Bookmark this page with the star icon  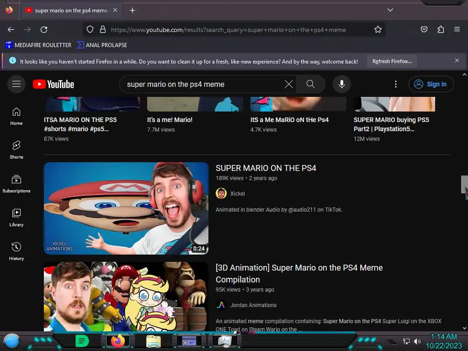coord(378,29)
